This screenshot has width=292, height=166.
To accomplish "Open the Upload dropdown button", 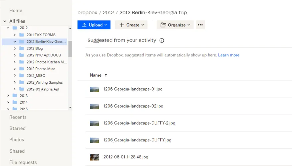I will pos(94,25).
